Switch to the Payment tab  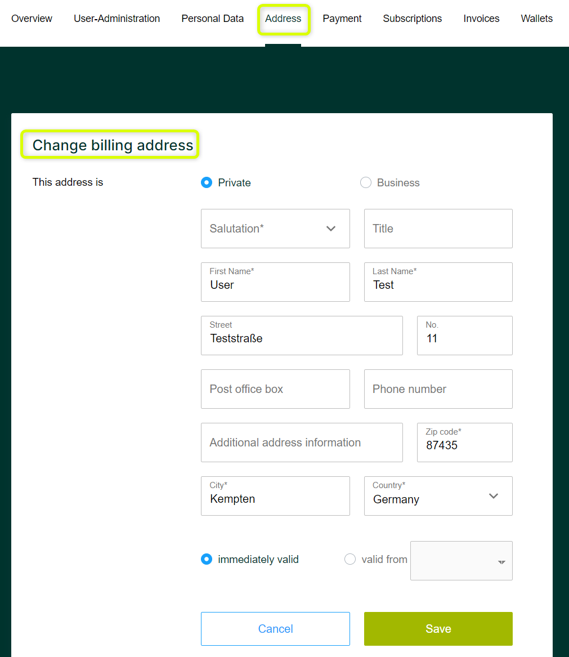tap(342, 19)
